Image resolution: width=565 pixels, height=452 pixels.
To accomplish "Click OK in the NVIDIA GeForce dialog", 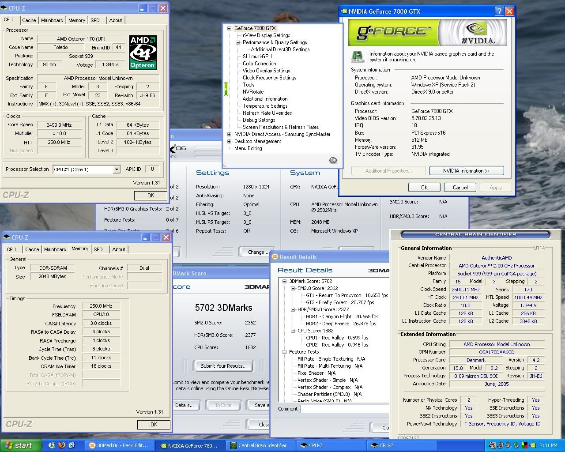I will [424, 188].
